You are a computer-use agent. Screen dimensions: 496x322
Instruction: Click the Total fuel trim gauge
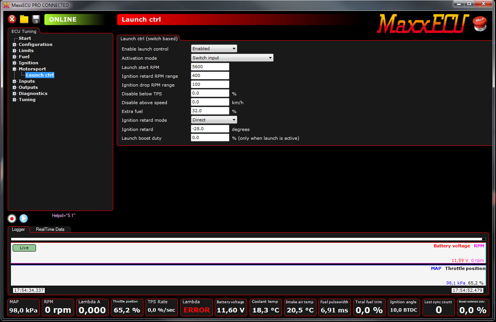coord(369,307)
